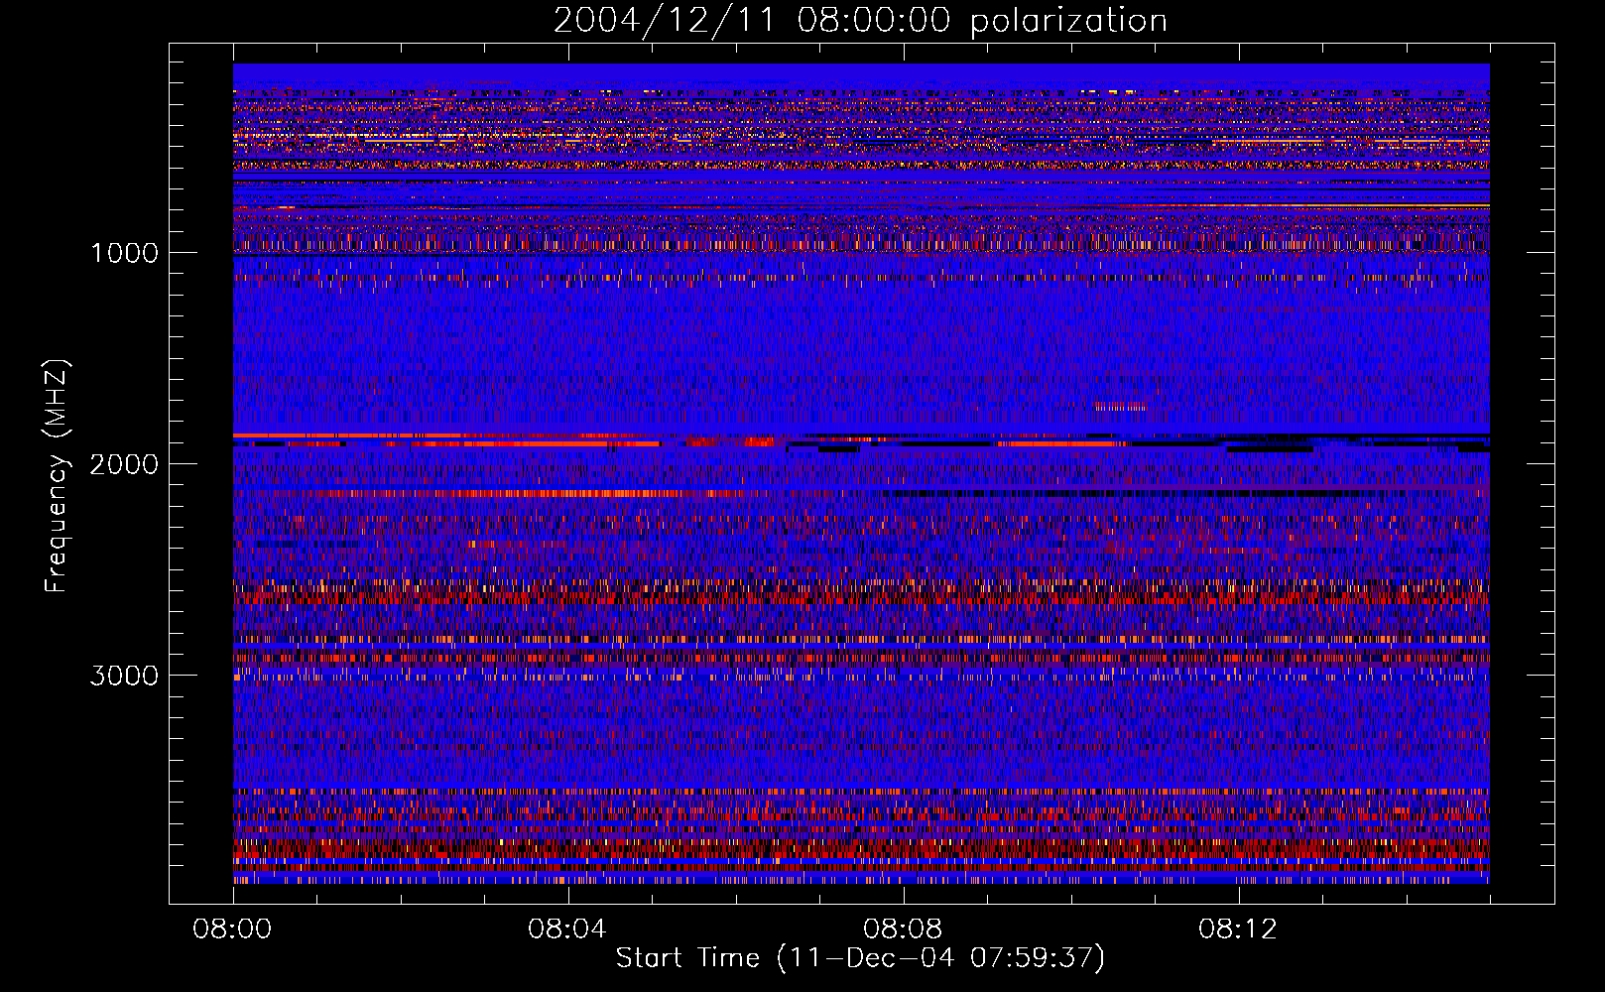Click the '08:00' time axis label
The width and height of the screenshot is (1605, 992).
[232, 930]
